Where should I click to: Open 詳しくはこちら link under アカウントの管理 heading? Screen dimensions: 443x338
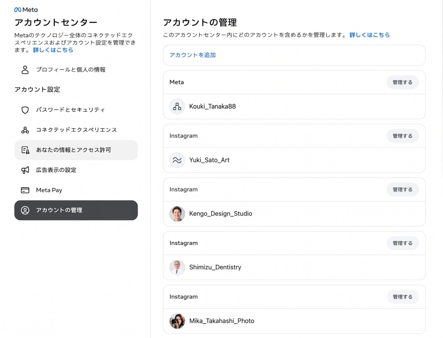point(370,35)
